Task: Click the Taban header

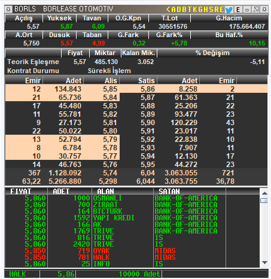Action: (92, 35)
